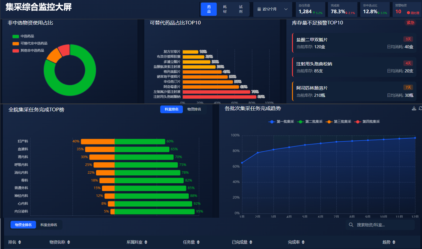
Task: Toggle 第三批集采 legend series
Action: (339, 122)
